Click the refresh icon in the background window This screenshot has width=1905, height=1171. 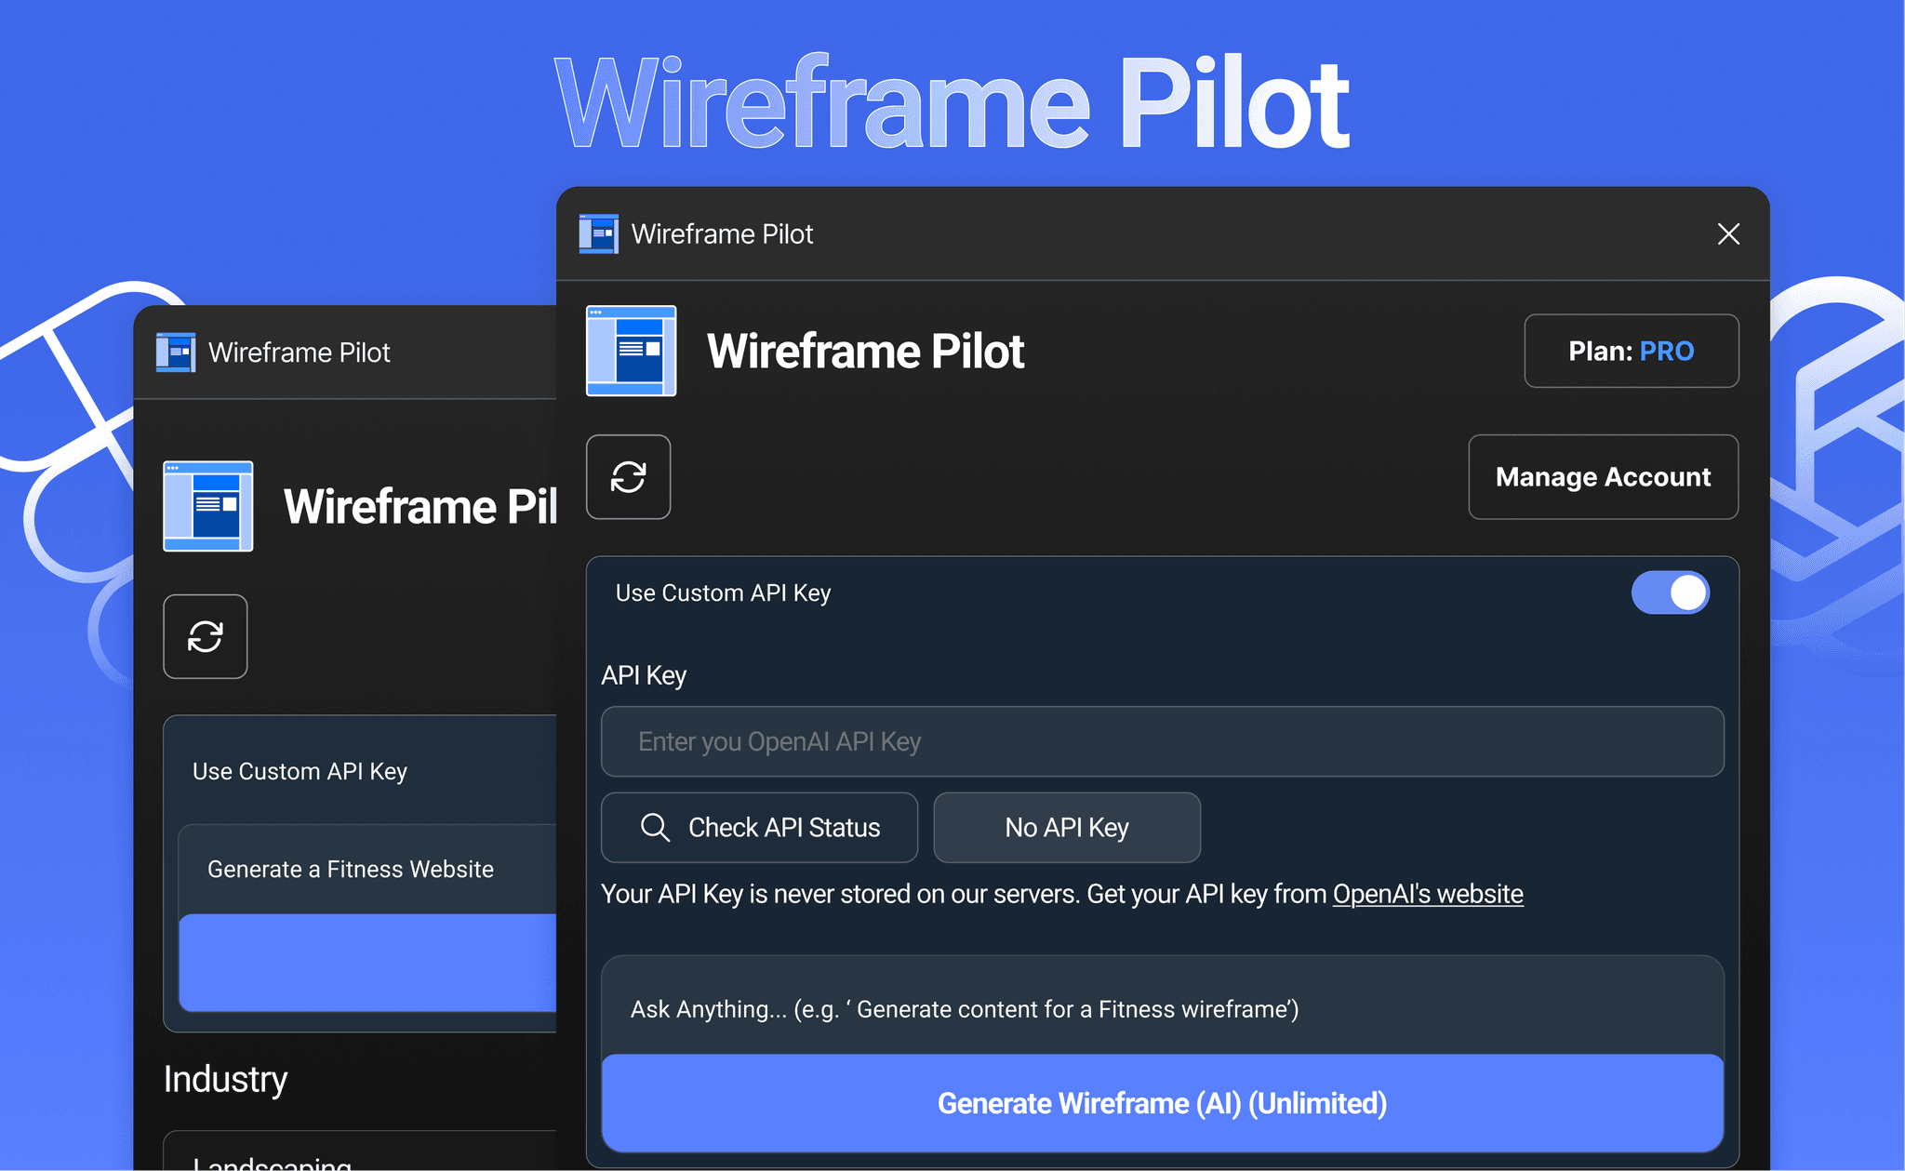206,636
